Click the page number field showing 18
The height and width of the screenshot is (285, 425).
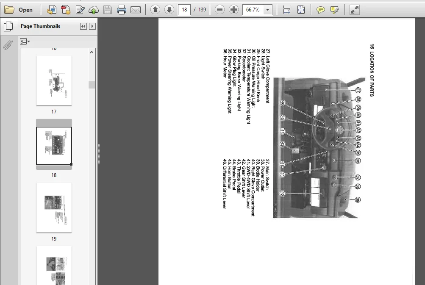tap(184, 10)
